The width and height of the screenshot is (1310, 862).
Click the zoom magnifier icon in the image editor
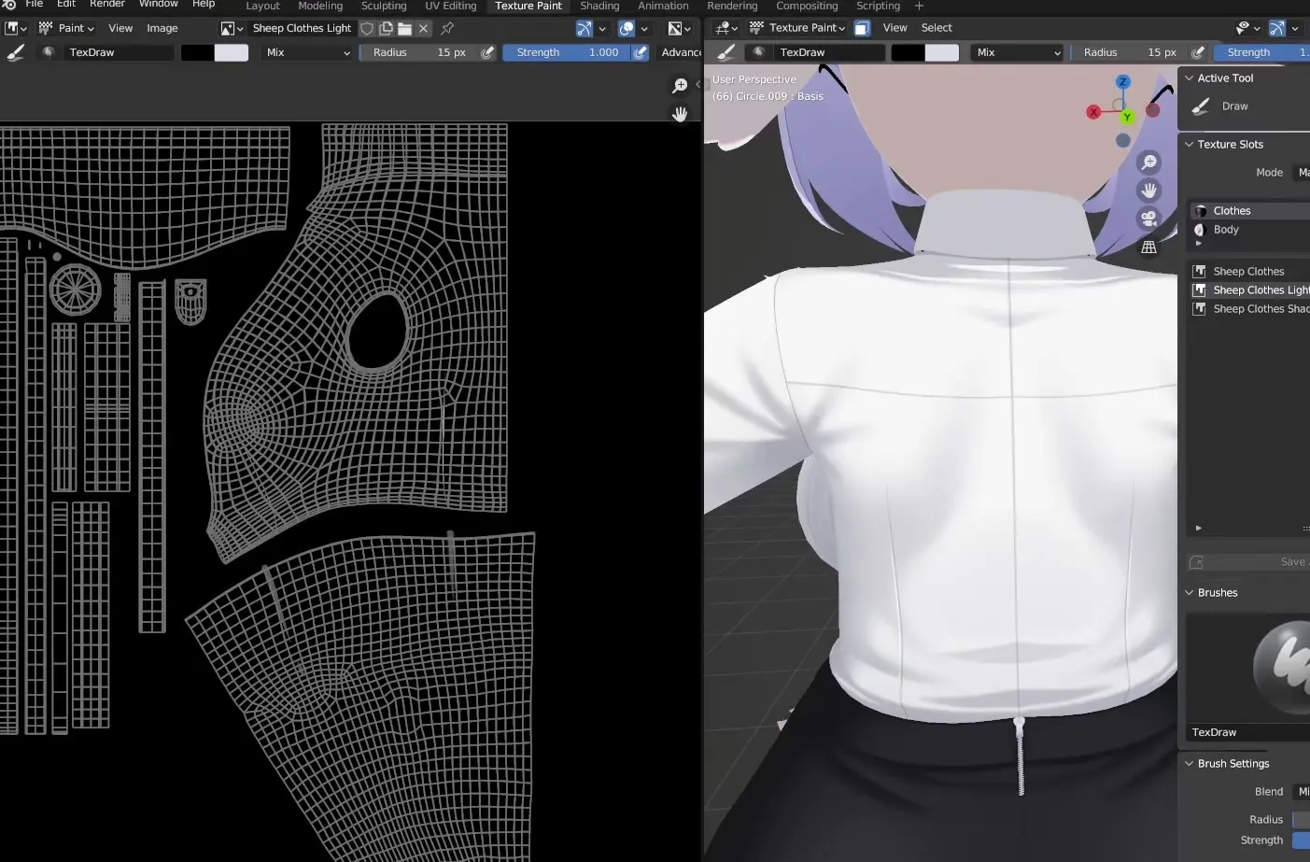coord(680,86)
